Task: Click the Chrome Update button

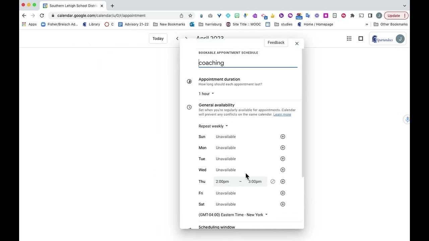Action: coord(396,16)
